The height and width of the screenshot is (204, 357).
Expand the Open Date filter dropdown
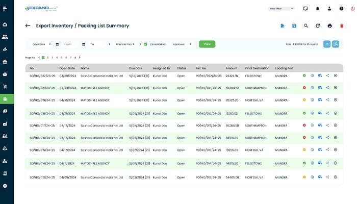click(41, 44)
